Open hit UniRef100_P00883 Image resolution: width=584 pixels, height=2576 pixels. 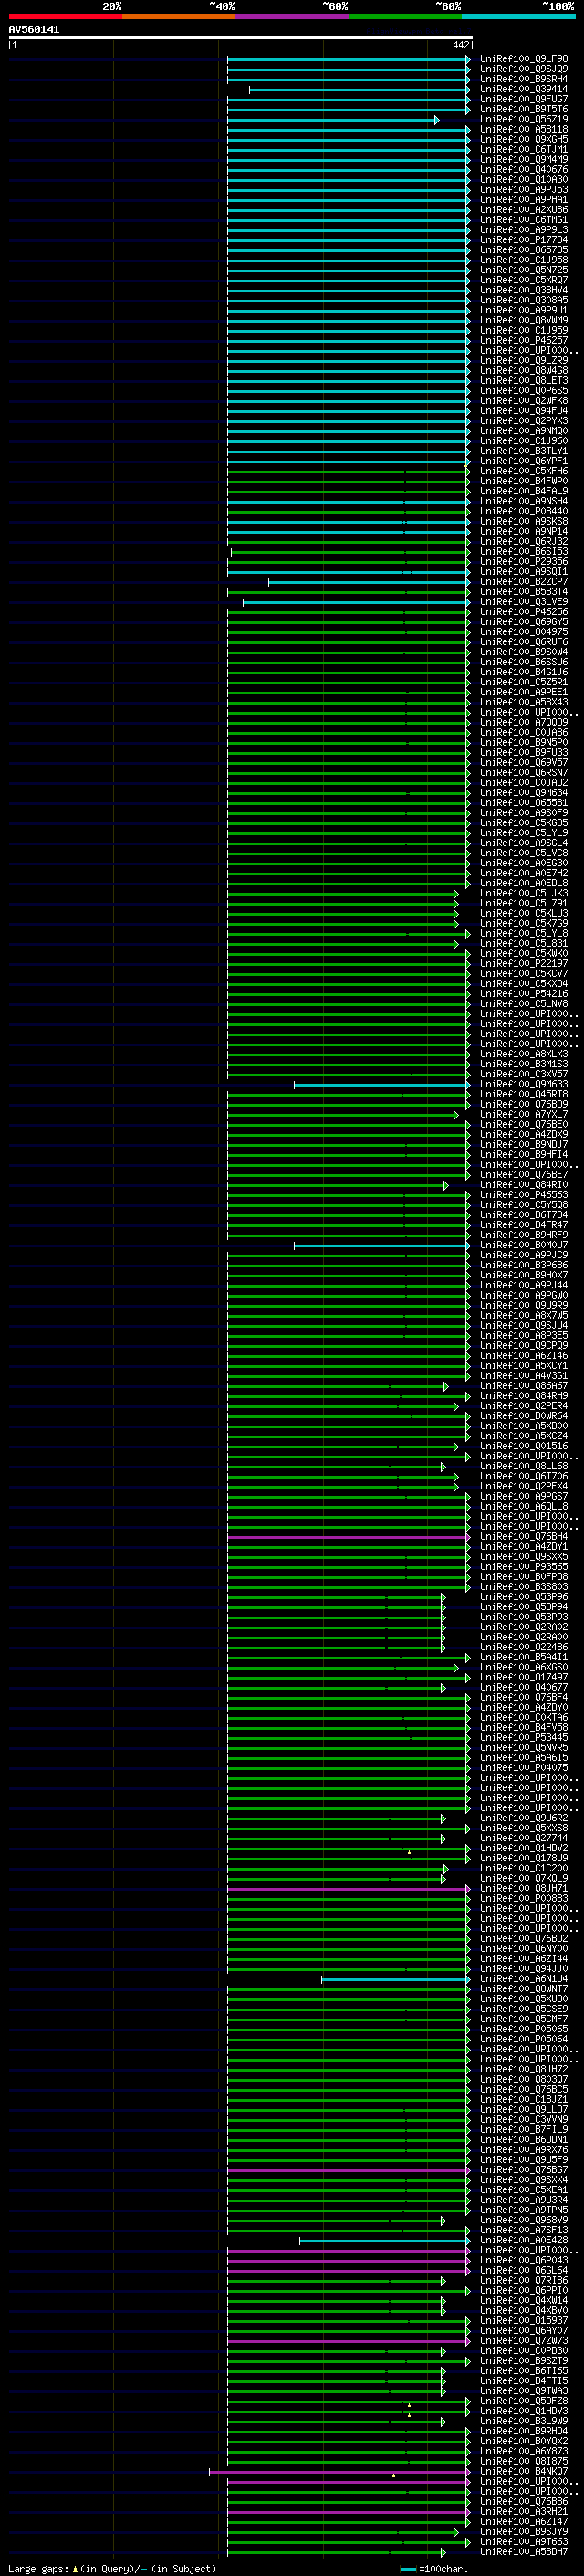[x=524, y=1899]
